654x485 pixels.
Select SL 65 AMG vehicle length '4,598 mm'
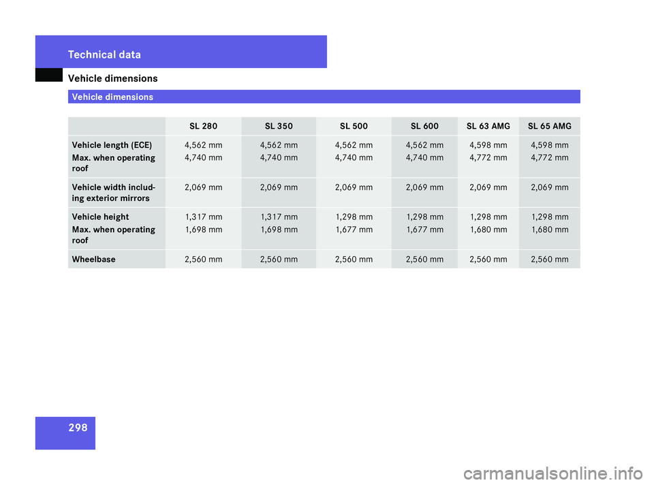(x=550, y=145)
